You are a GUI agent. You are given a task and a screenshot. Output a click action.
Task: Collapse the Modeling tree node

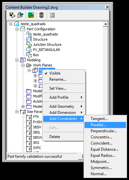17,60
